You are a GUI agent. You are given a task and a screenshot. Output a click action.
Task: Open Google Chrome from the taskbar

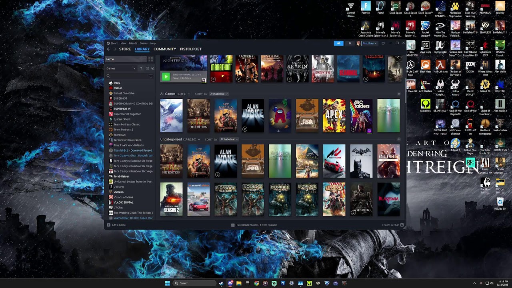tap(256, 283)
